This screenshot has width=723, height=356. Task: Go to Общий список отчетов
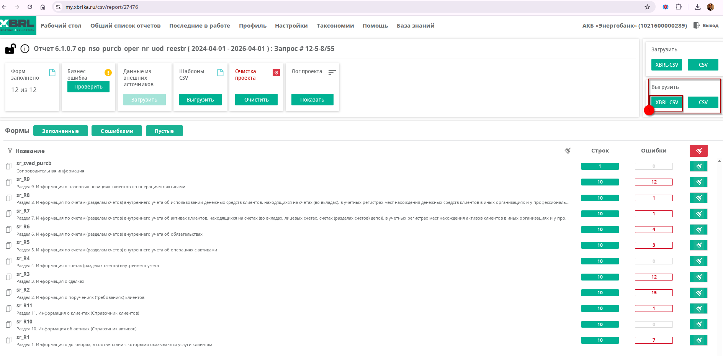tap(125, 26)
